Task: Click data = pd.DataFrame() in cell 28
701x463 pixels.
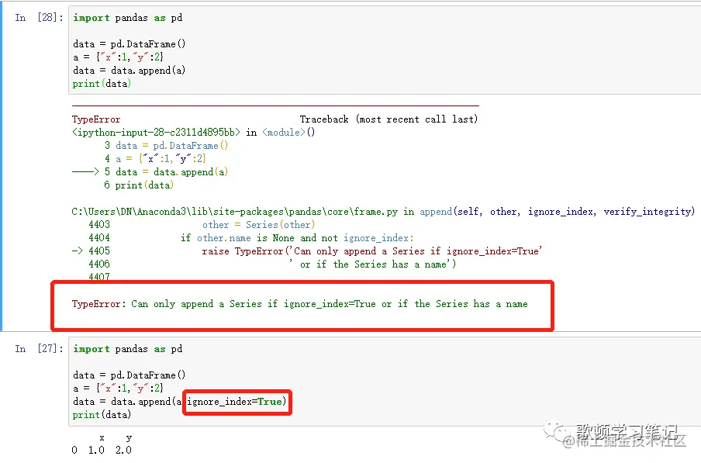Action: tap(129, 43)
